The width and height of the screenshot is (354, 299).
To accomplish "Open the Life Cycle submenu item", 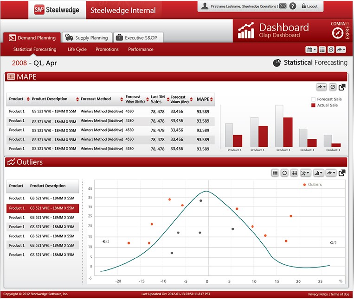I will [77, 50].
